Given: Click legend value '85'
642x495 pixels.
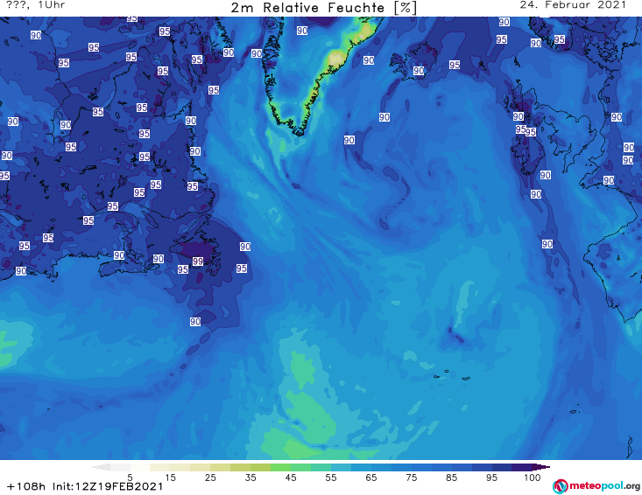Looking at the screenshot, I should (452, 478).
